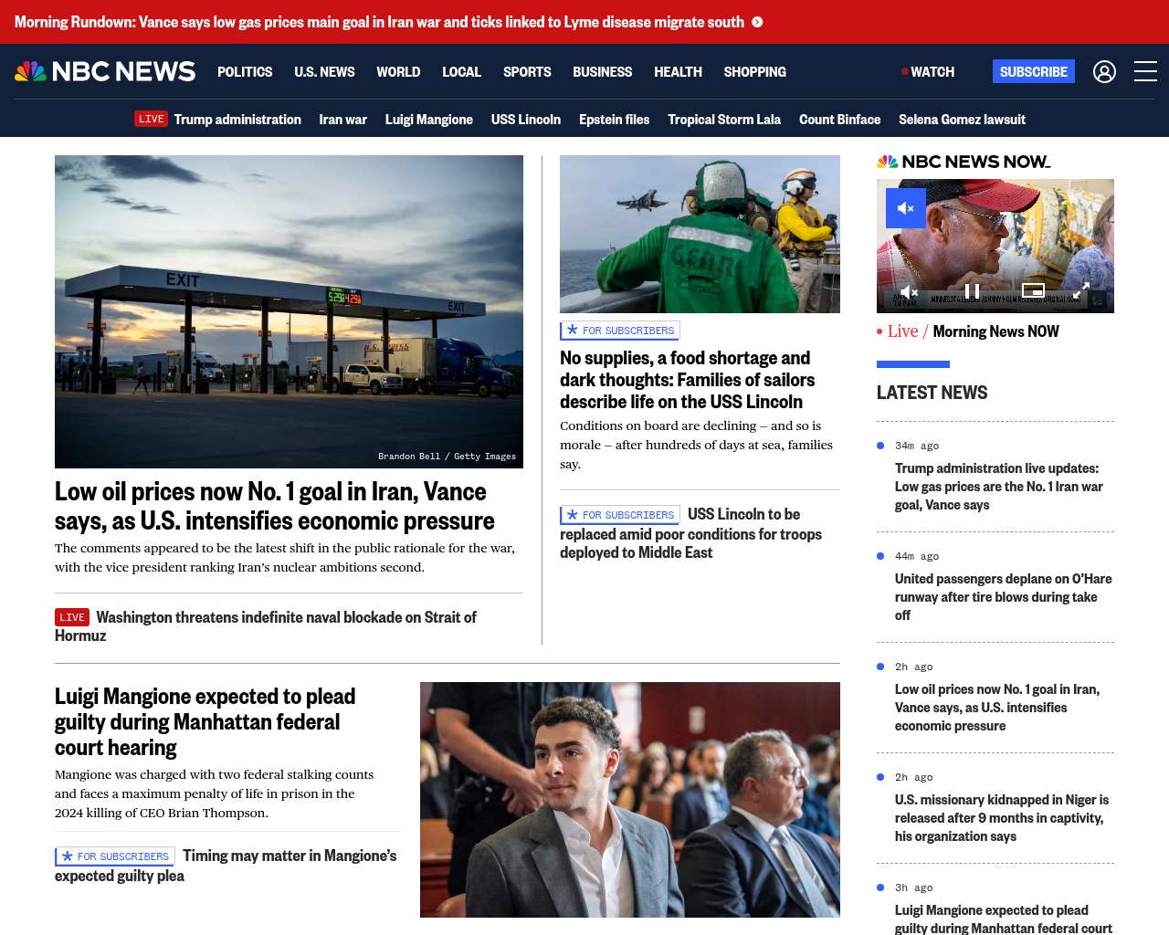Open Trump administration live topic

click(237, 119)
